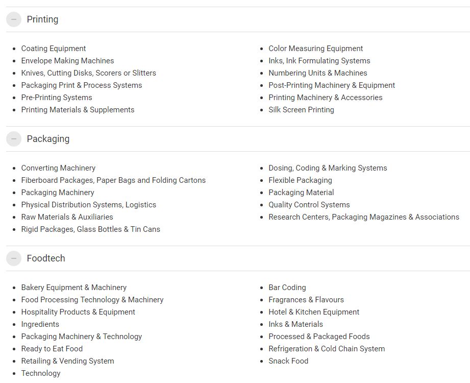Select Ready to Eat Food
Viewport: 470px width, 383px height.
coord(52,349)
